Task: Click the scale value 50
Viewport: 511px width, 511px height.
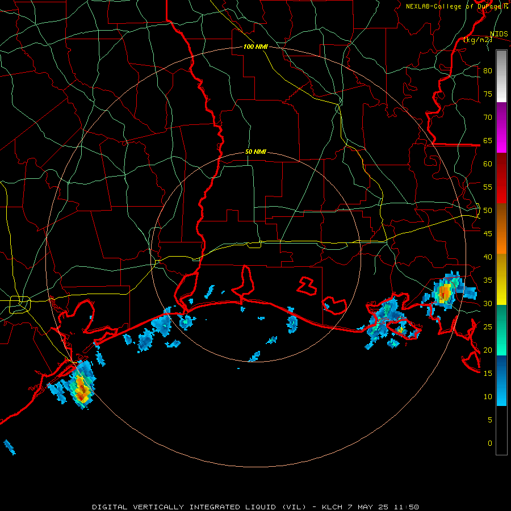Action: tap(488, 211)
